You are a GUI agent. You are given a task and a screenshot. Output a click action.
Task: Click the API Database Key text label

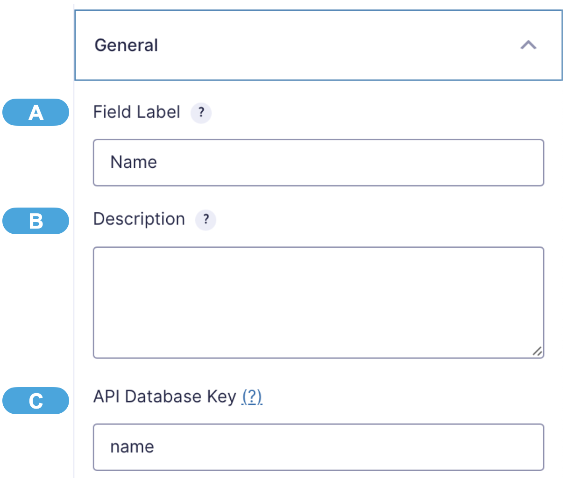point(164,397)
